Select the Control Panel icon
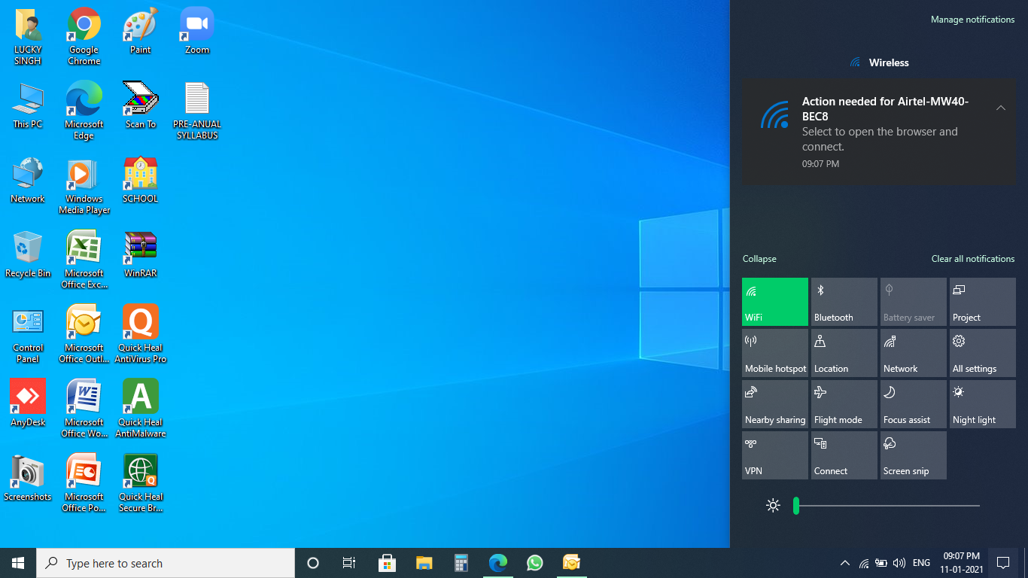The image size is (1028, 578). click(x=28, y=334)
